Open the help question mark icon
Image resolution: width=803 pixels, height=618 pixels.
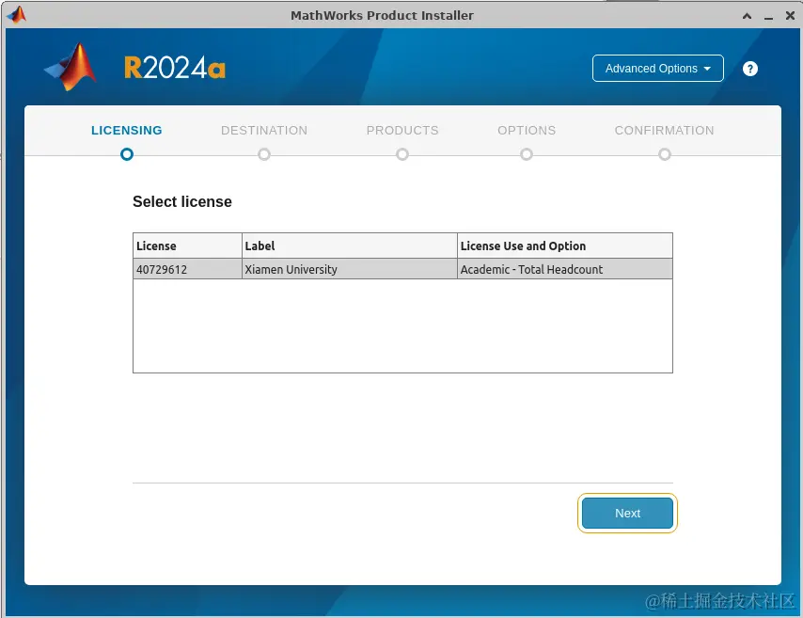pos(749,69)
